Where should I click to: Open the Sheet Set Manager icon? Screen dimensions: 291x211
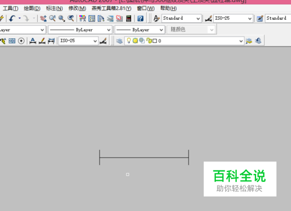pos(110,19)
